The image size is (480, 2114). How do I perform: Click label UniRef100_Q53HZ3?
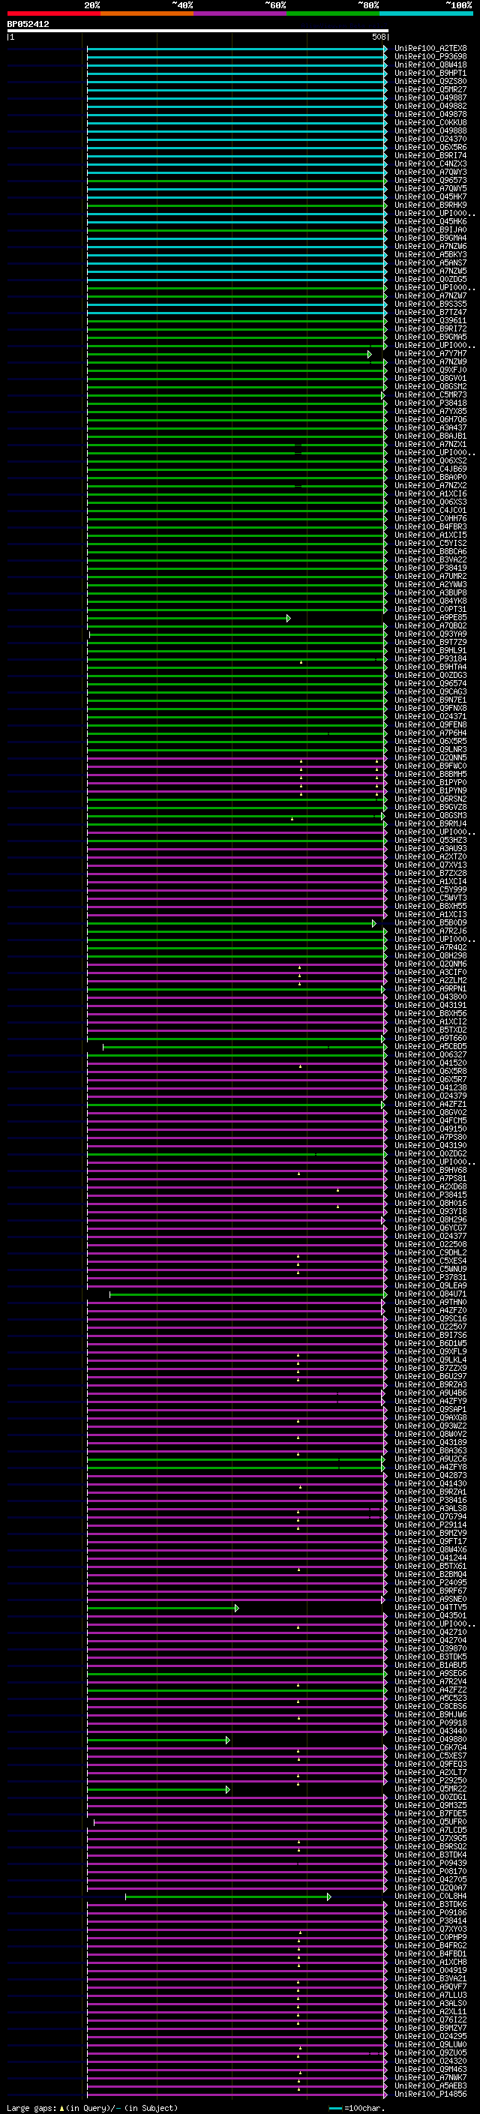[430, 841]
